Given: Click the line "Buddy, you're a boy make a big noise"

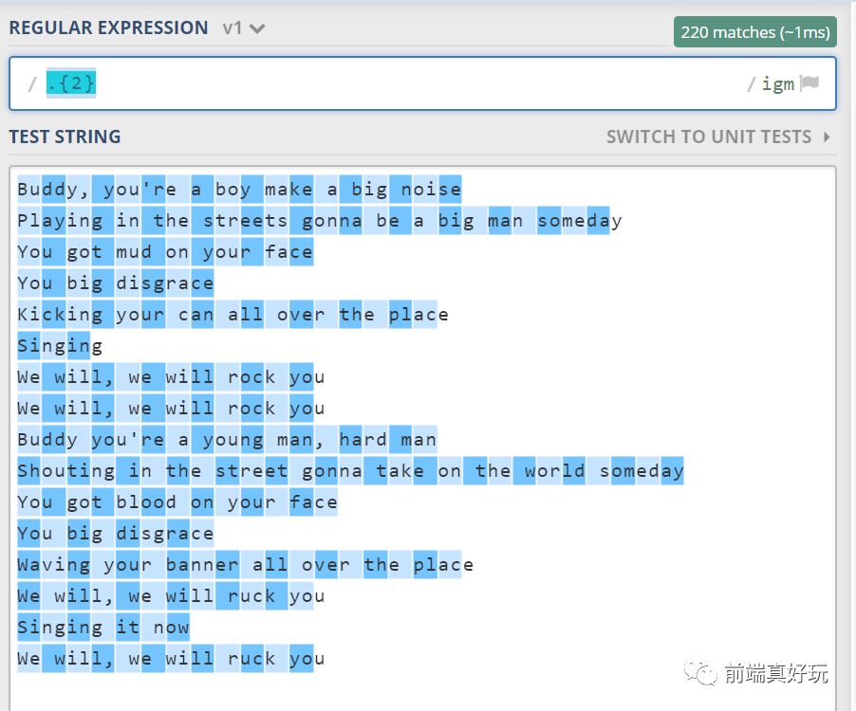Looking at the screenshot, I should click(240, 190).
